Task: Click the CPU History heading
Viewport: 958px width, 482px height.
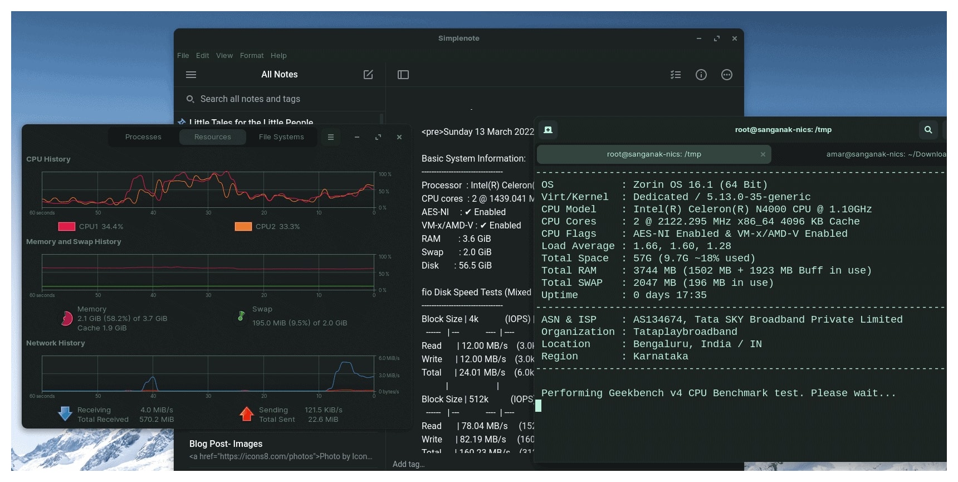Action: tap(48, 159)
